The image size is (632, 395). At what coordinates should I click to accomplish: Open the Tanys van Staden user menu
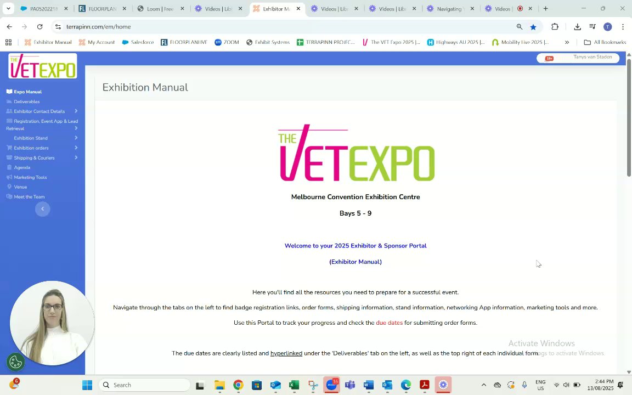click(592, 57)
